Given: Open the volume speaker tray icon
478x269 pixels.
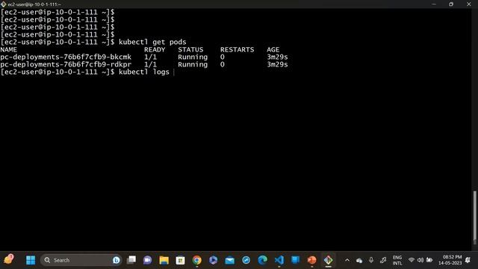Looking at the screenshot, I should [420, 260].
